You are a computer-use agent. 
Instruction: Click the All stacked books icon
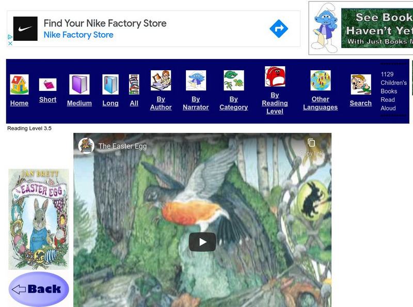(x=134, y=84)
